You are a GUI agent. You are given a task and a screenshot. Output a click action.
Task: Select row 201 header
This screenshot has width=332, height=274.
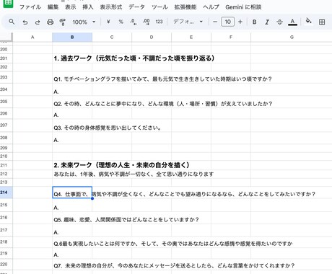(x=6, y=58)
